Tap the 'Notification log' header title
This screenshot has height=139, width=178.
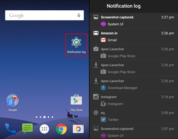(124, 6)
